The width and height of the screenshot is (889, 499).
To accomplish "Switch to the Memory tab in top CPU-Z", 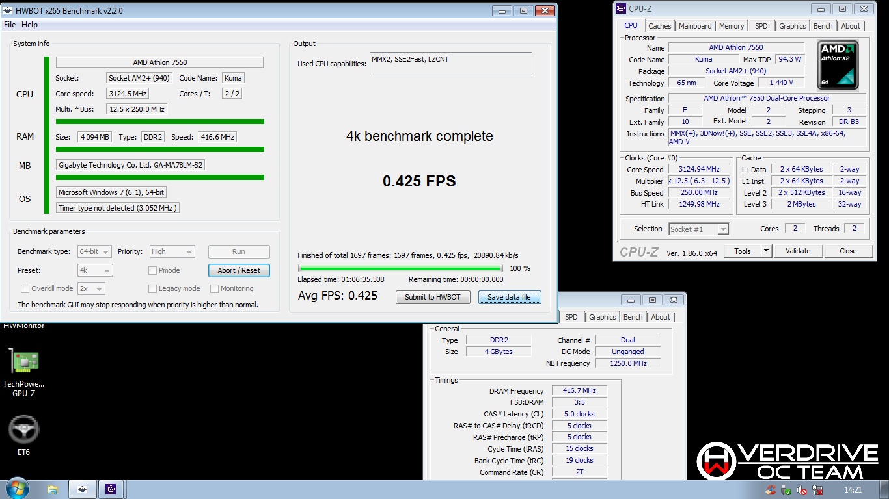I will tap(732, 26).
